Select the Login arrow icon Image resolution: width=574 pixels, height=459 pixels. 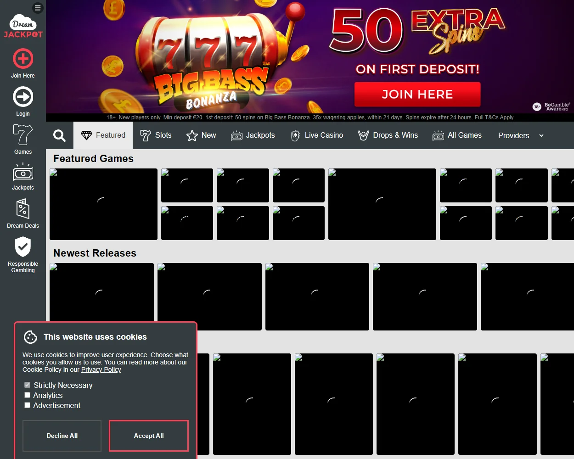(x=23, y=97)
